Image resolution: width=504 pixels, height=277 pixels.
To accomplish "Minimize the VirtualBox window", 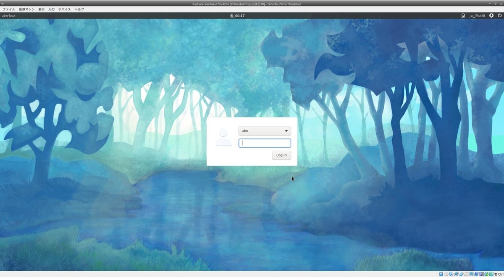I will coord(490,4).
